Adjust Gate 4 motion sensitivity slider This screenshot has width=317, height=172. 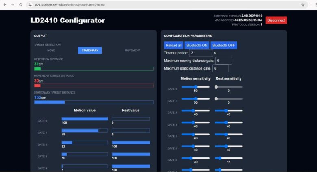point(195,134)
